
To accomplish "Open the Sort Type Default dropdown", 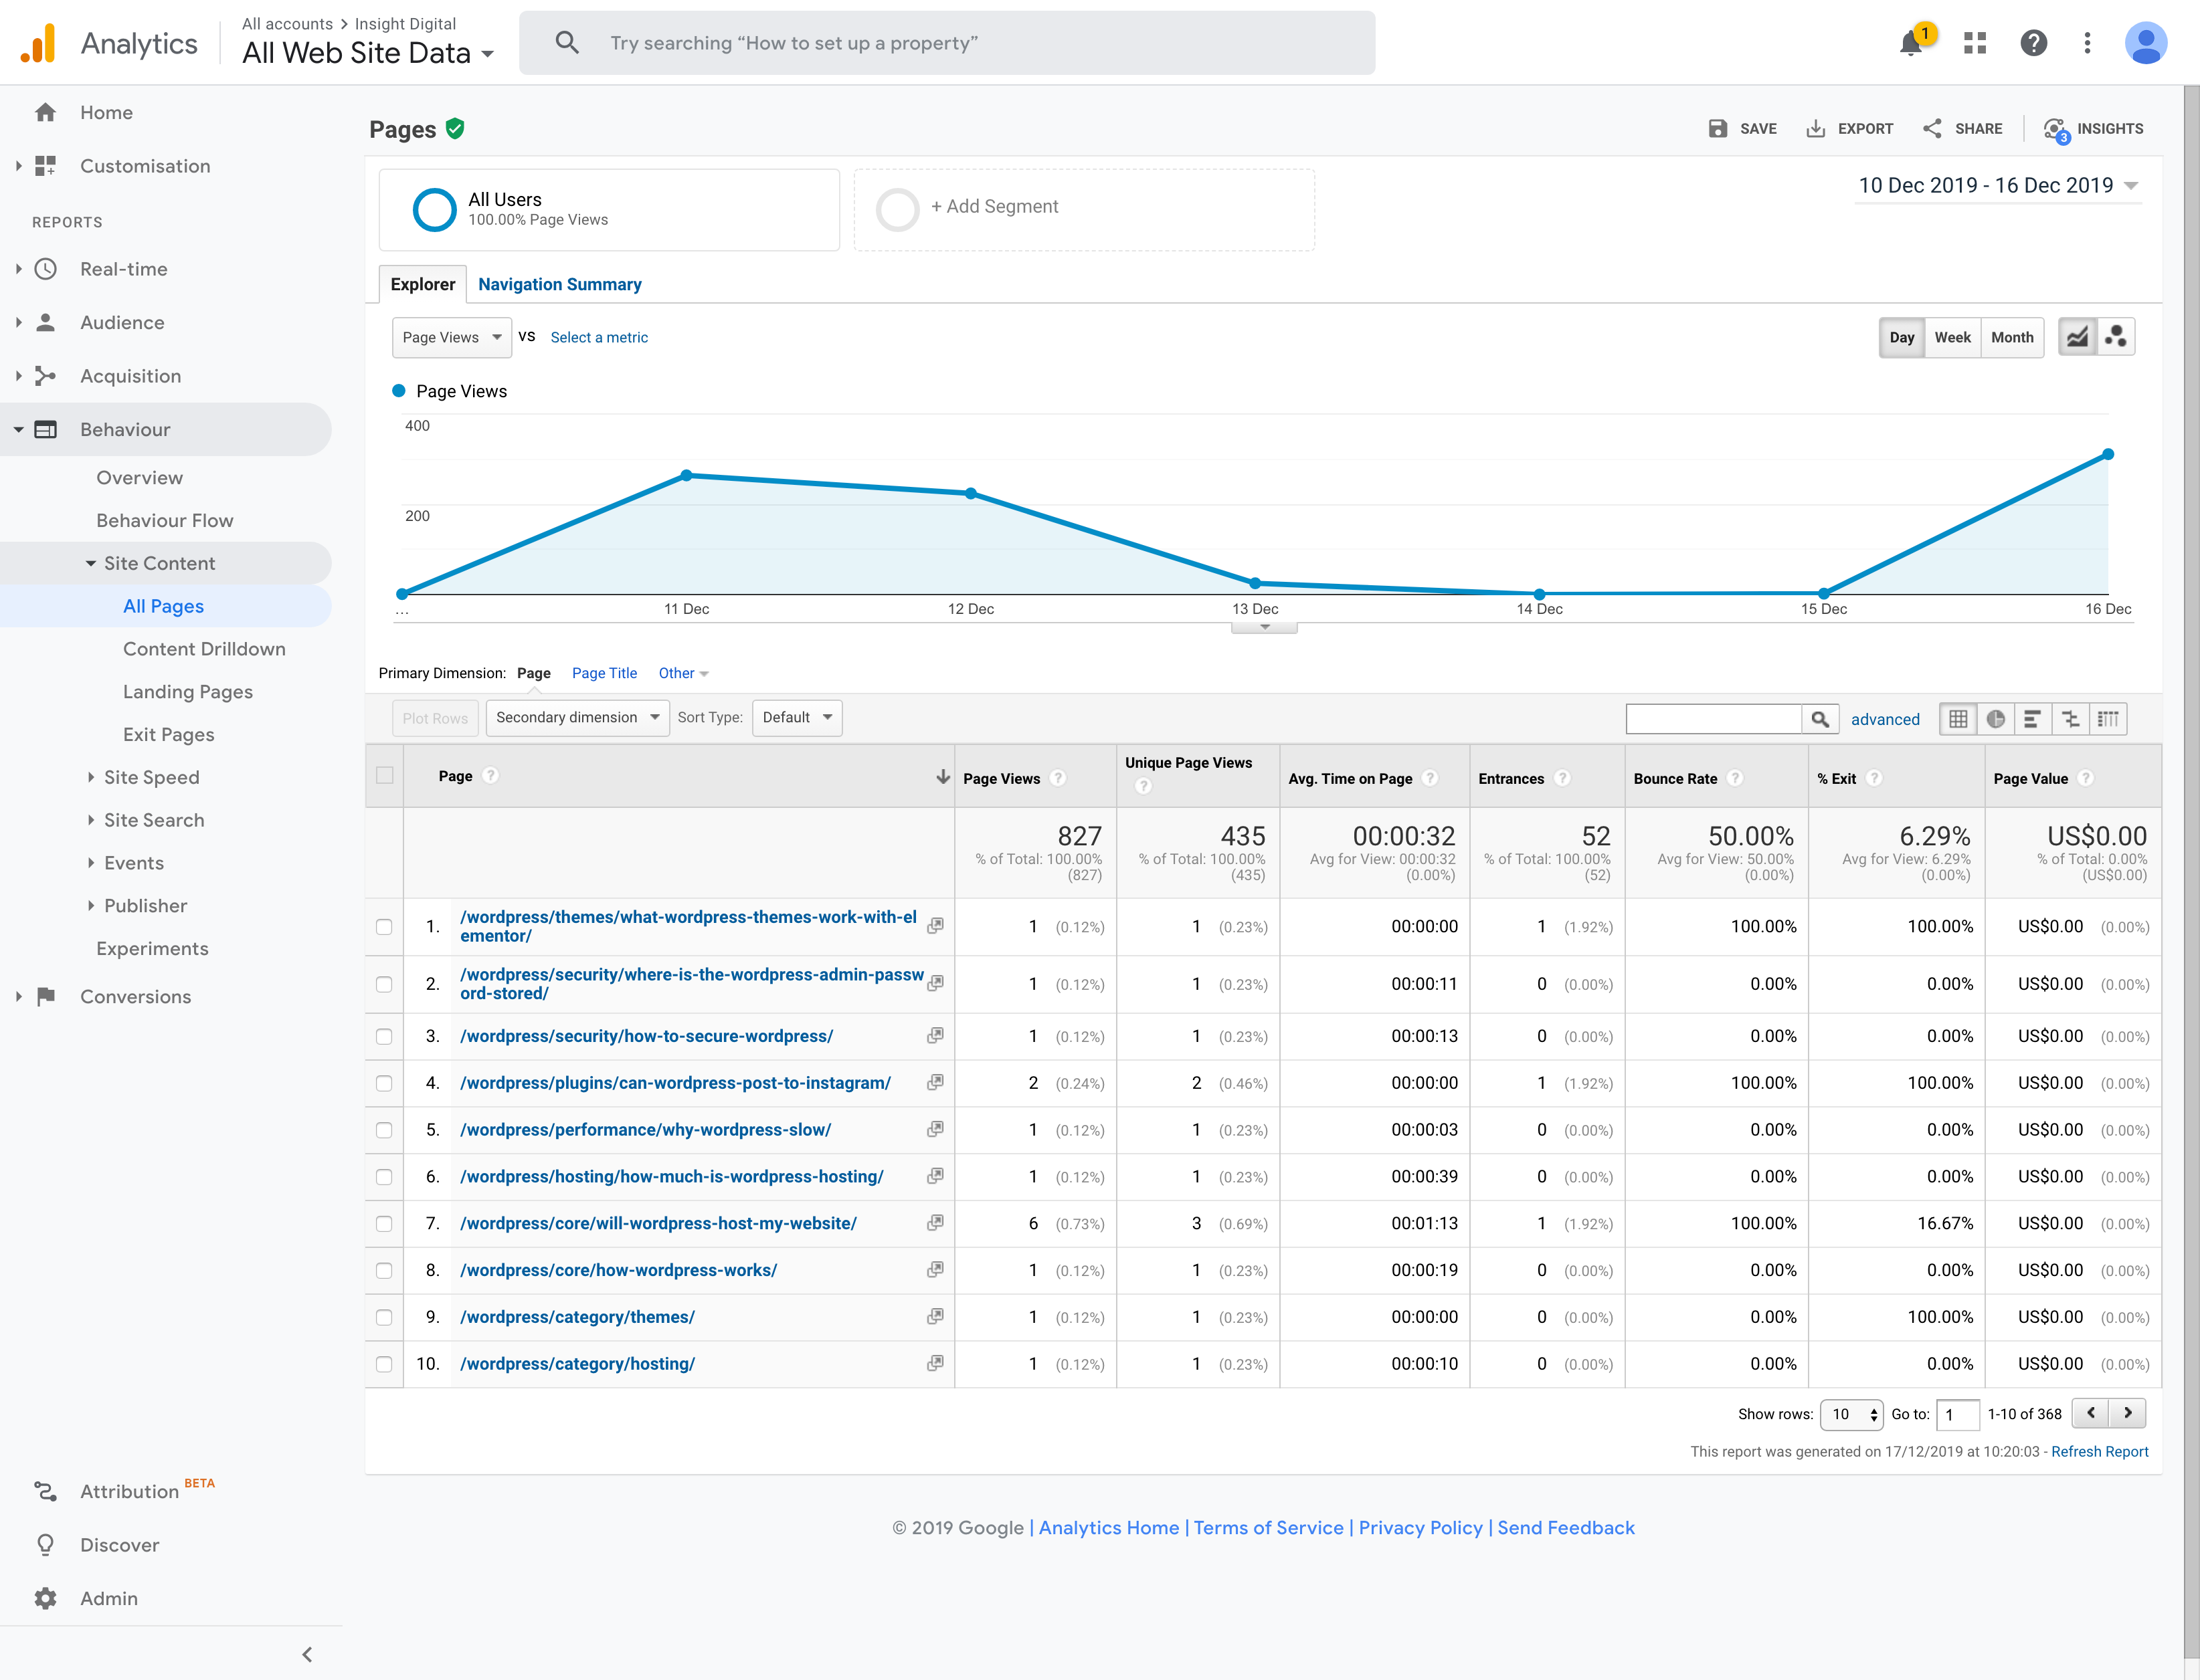I will point(796,717).
